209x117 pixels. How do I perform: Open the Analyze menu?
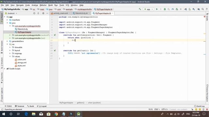(x=35, y=5)
